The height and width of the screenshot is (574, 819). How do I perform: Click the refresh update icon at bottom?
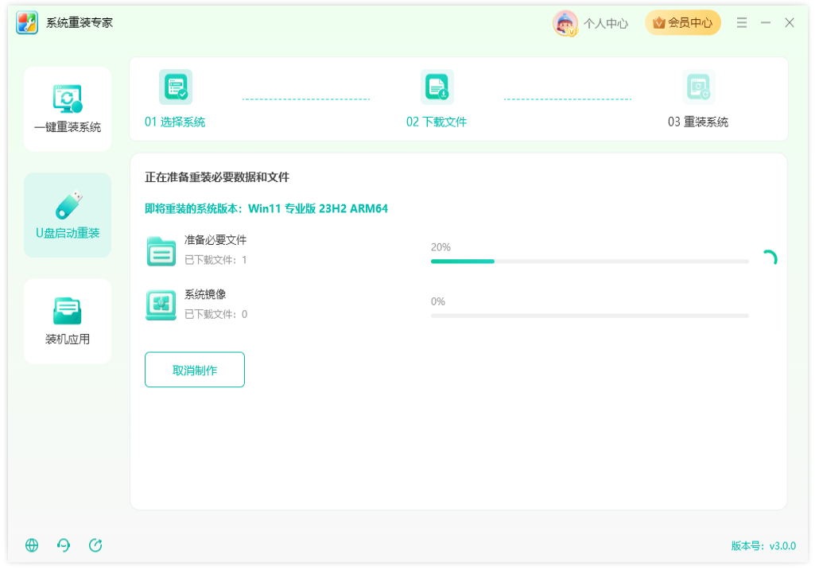click(x=95, y=545)
